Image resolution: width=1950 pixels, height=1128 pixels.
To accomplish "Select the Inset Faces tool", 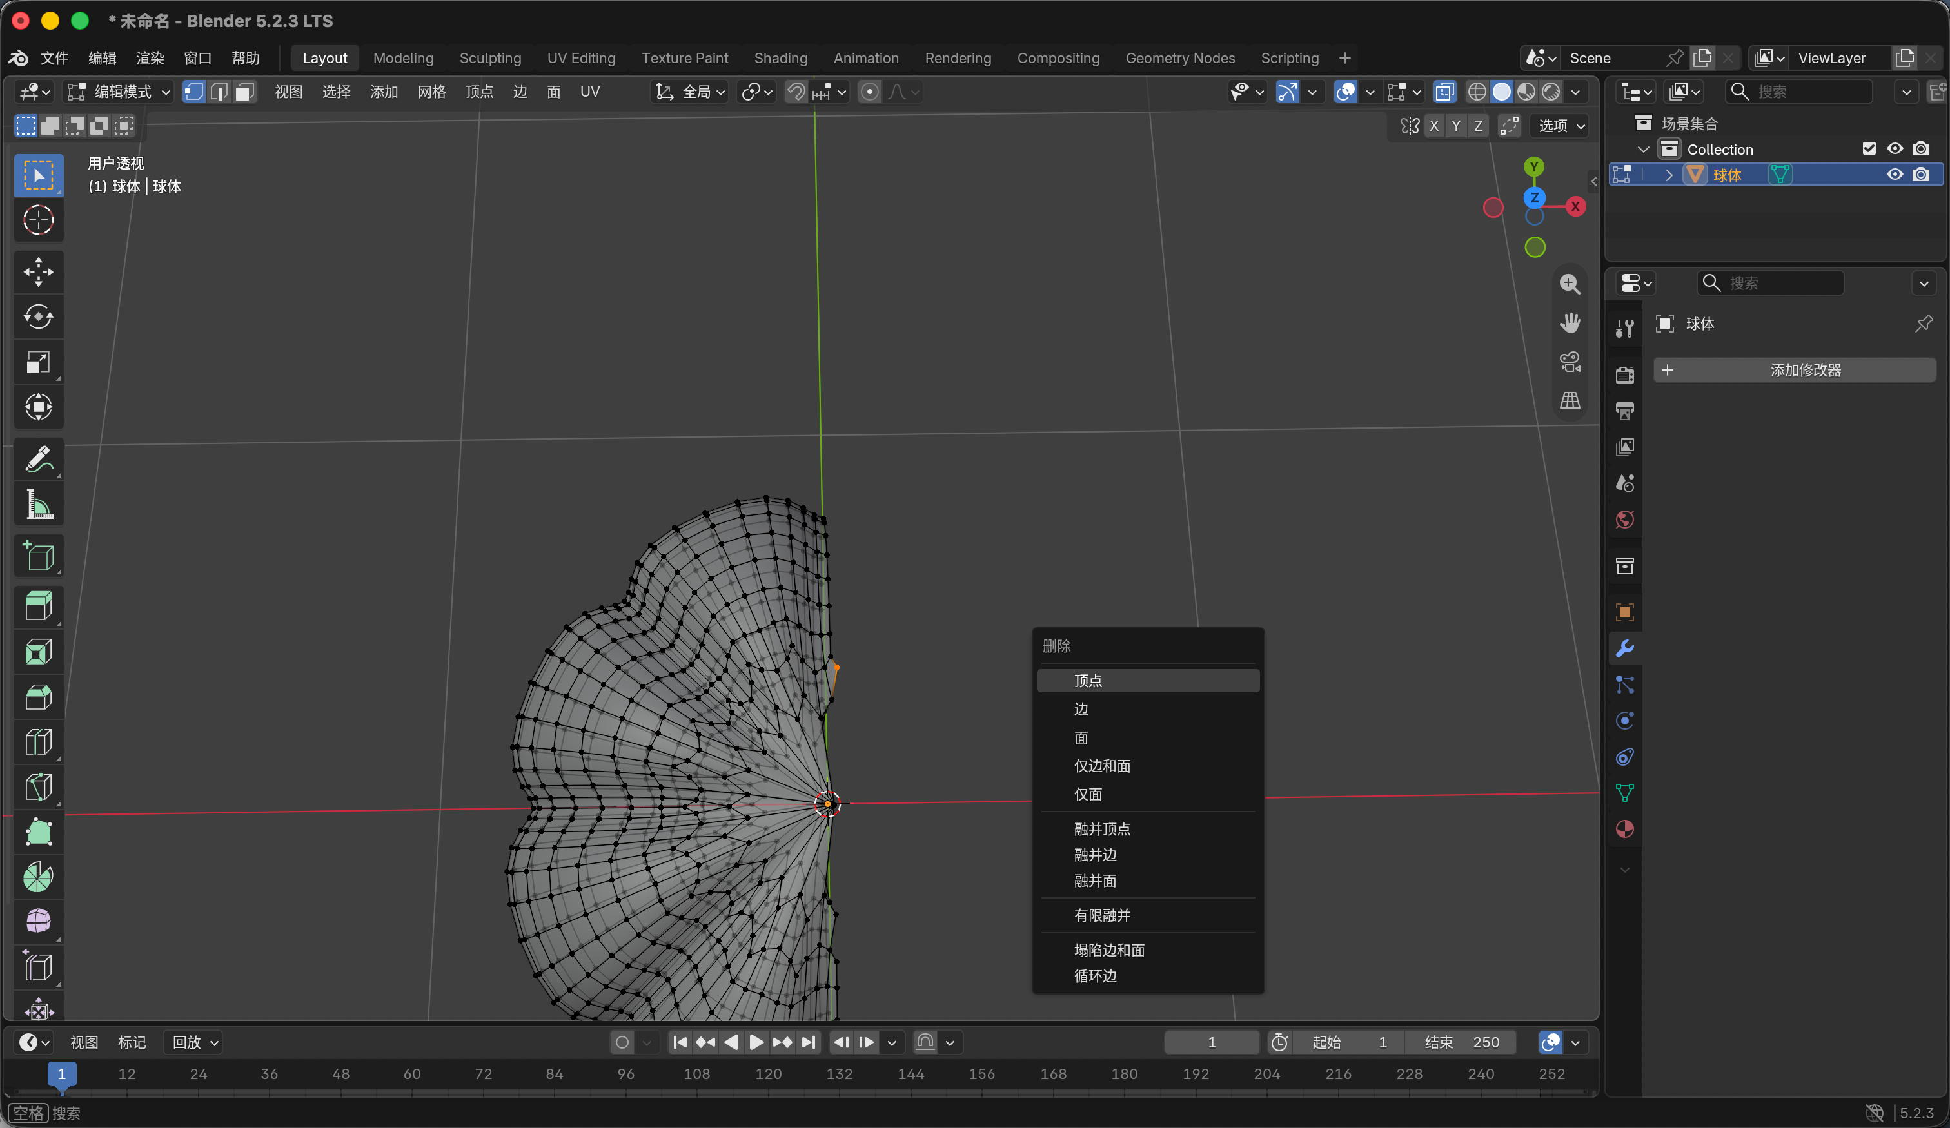I will pyautogui.click(x=39, y=652).
